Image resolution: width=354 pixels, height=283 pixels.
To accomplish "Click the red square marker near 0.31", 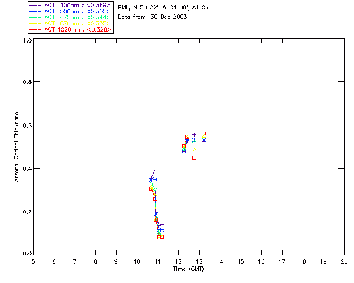I will tap(151, 188).
